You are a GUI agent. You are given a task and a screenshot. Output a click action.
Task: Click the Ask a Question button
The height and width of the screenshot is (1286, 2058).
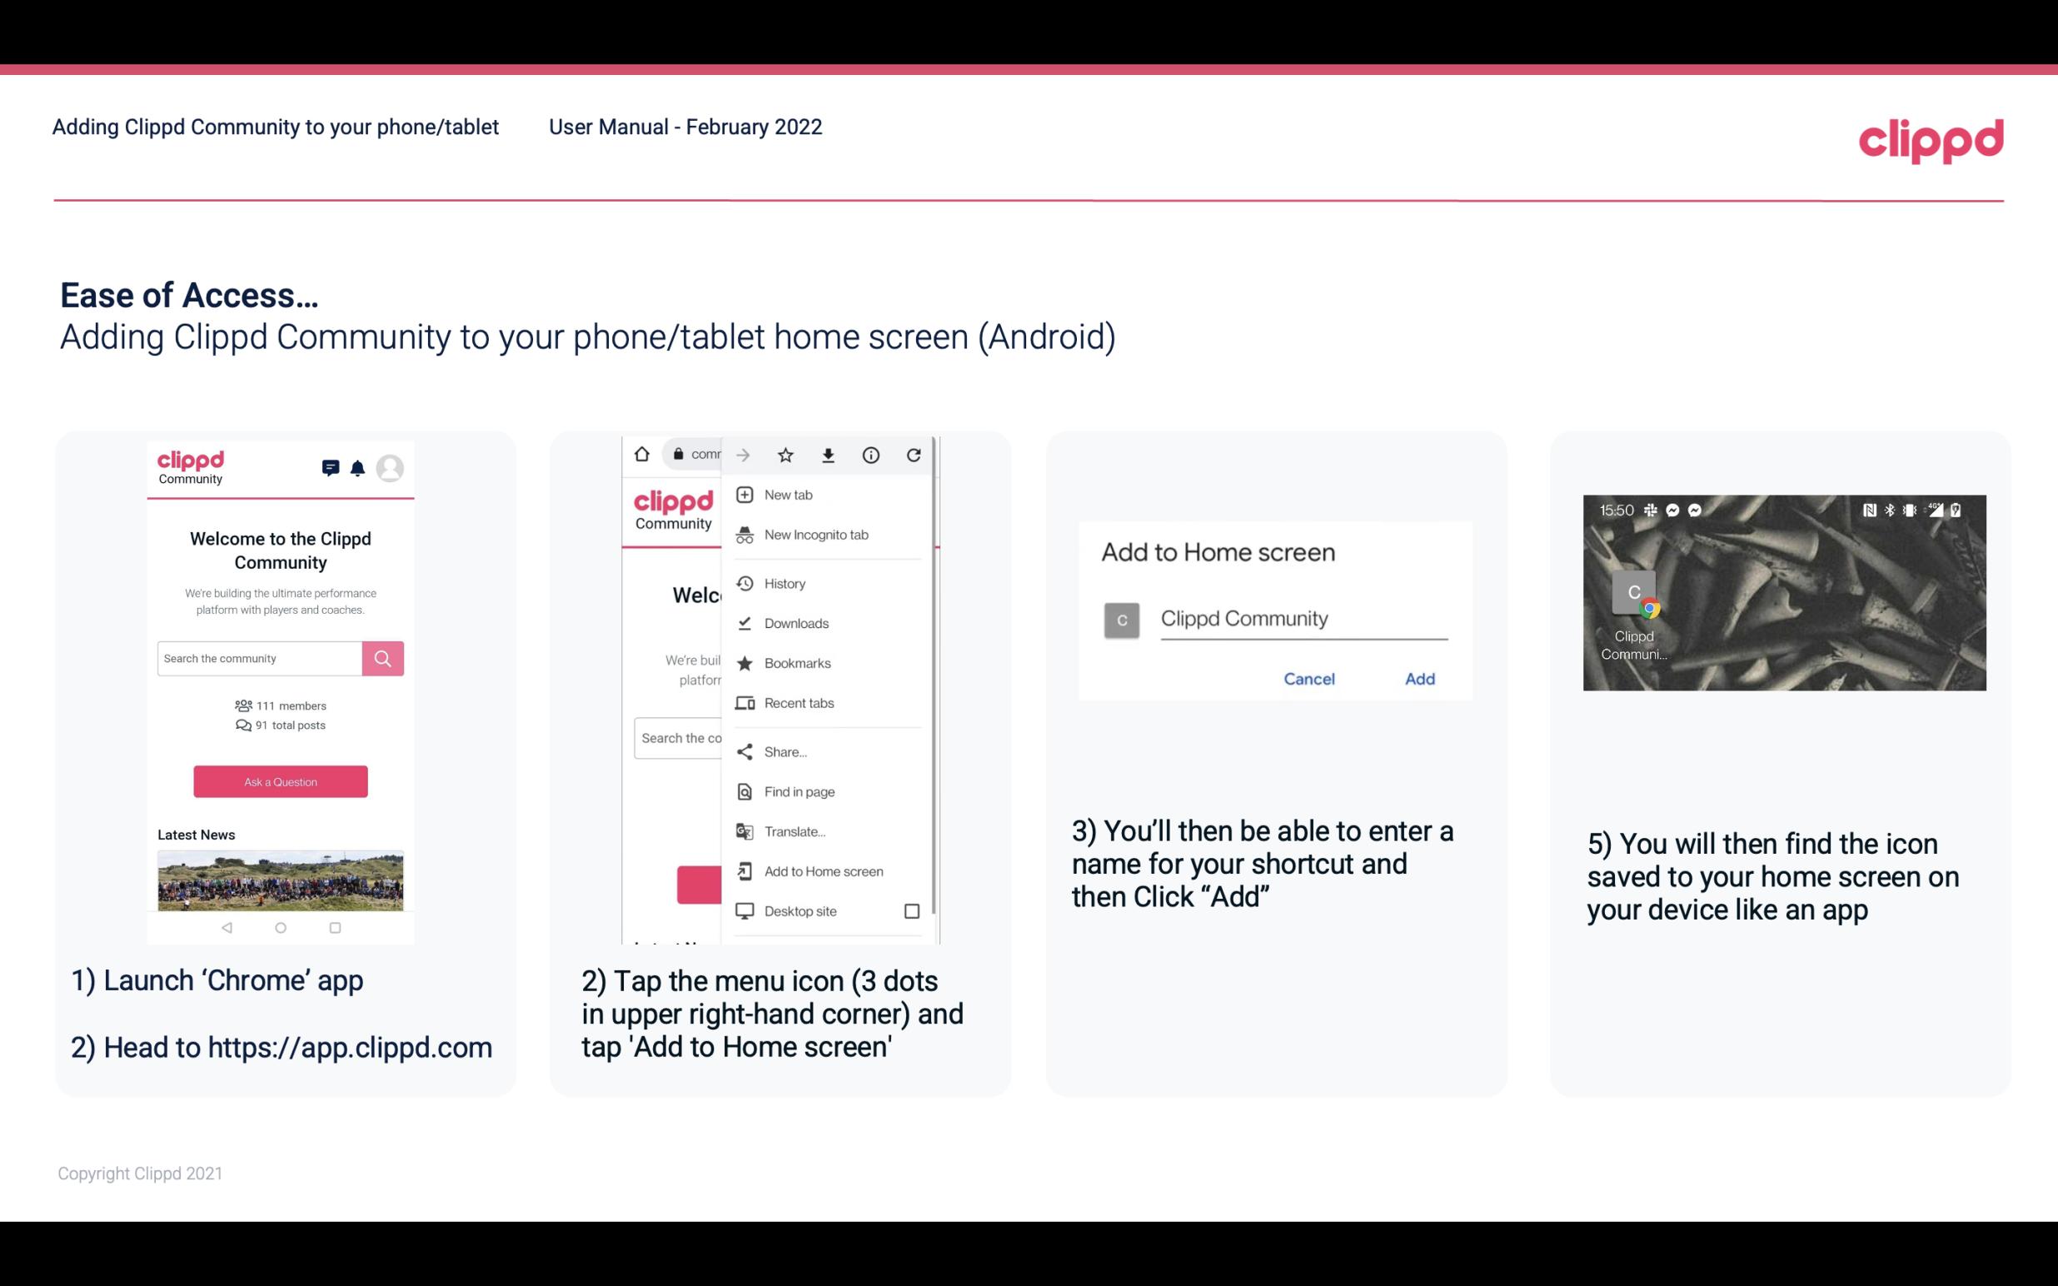(280, 780)
